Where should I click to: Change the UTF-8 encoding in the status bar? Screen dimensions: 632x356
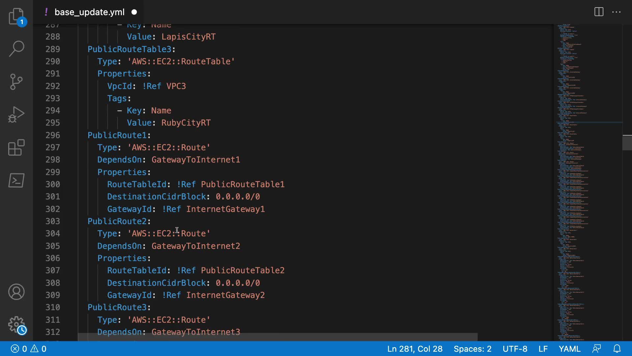click(x=515, y=349)
